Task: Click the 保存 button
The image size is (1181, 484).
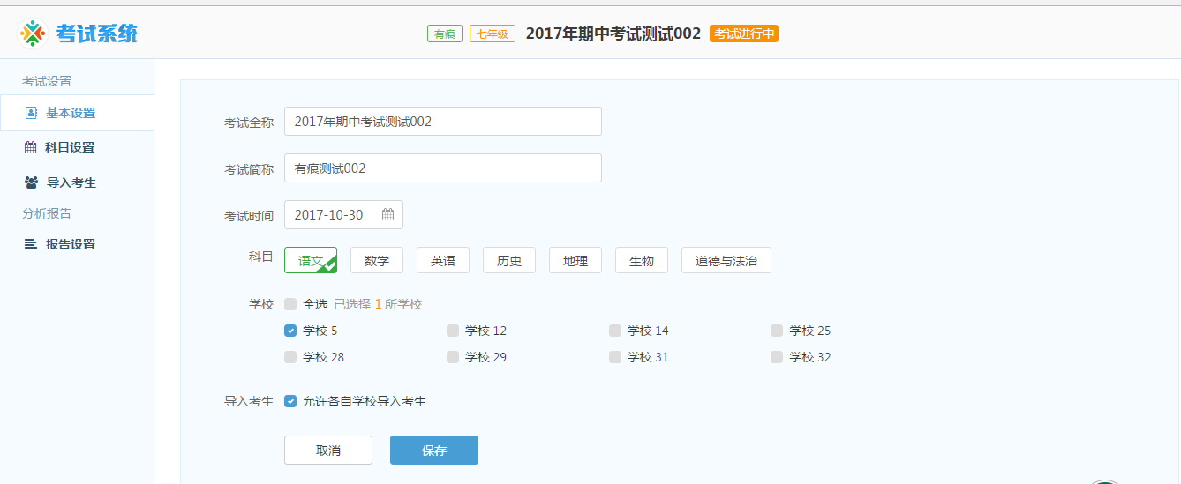Action: (x=434, y=450)
